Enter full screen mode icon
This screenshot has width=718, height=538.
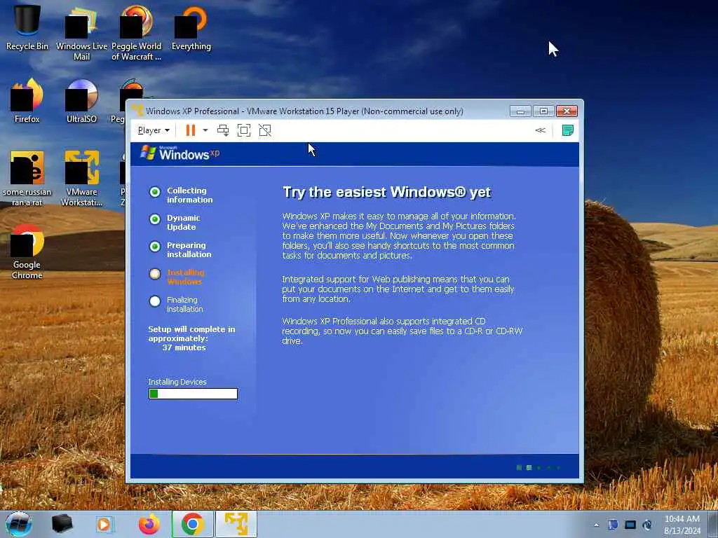coord(244,130)
